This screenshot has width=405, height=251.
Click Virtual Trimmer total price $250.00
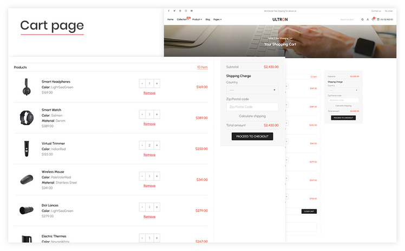(201, 149)
